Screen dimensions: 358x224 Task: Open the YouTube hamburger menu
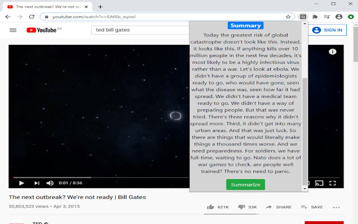click(13, 30)
